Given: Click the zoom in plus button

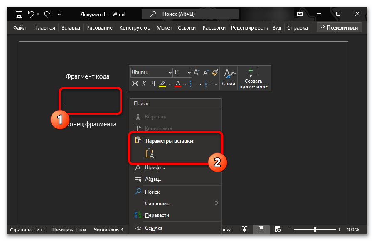Looking at the screenshot, I should [340, 229].
